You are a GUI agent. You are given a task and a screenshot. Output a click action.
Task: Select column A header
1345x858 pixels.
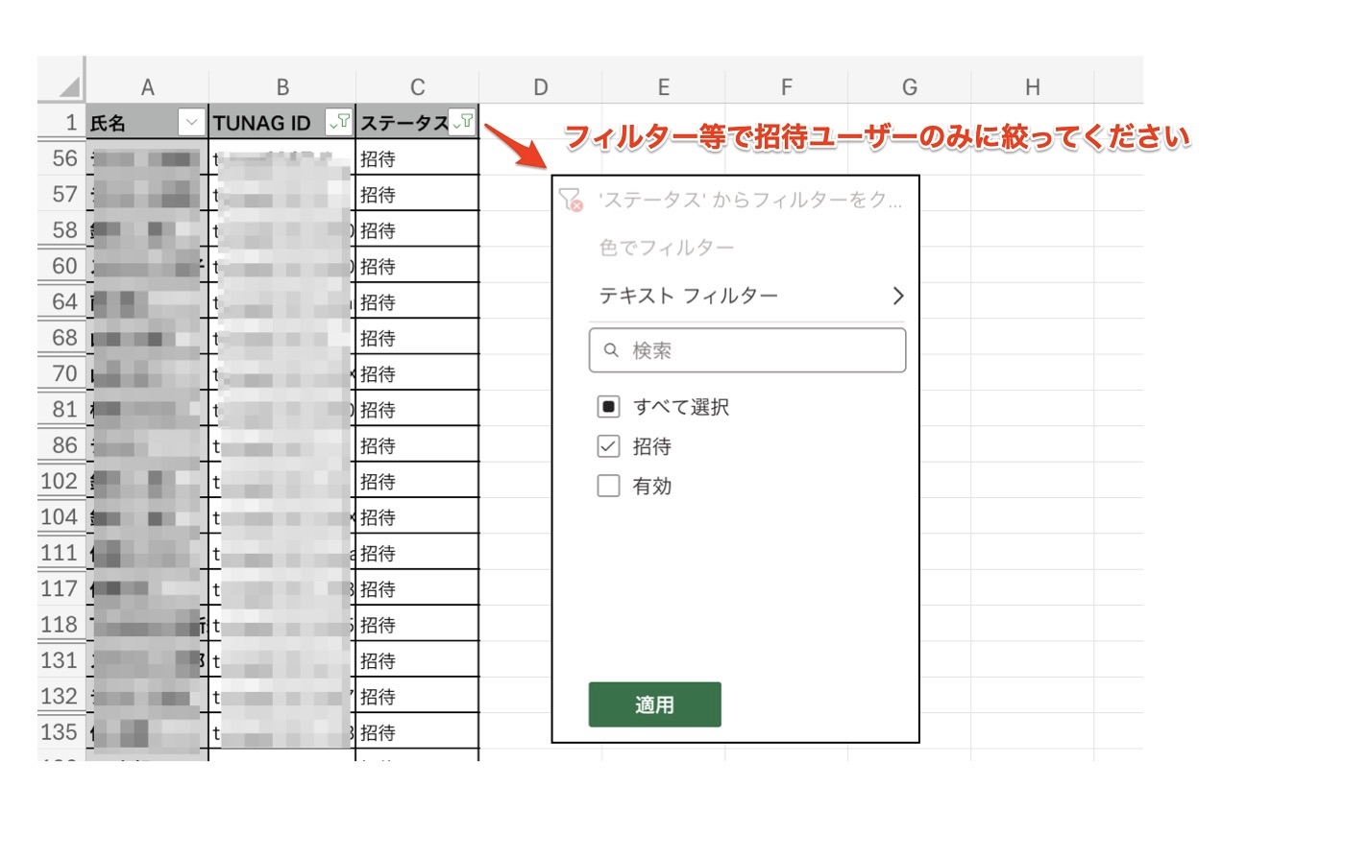(x=147, y=87)
